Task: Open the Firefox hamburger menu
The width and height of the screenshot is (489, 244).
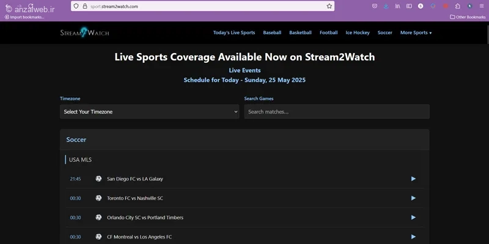Action: click(482, 6)
